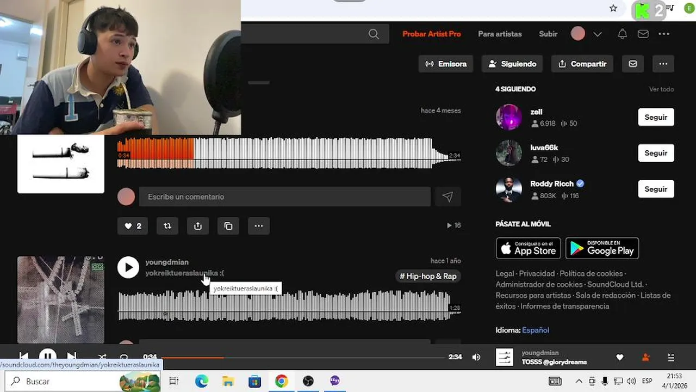This screenshot has height=392, width=696.
Task: Go to previous track in player
Action: click(x=24, y=357)
